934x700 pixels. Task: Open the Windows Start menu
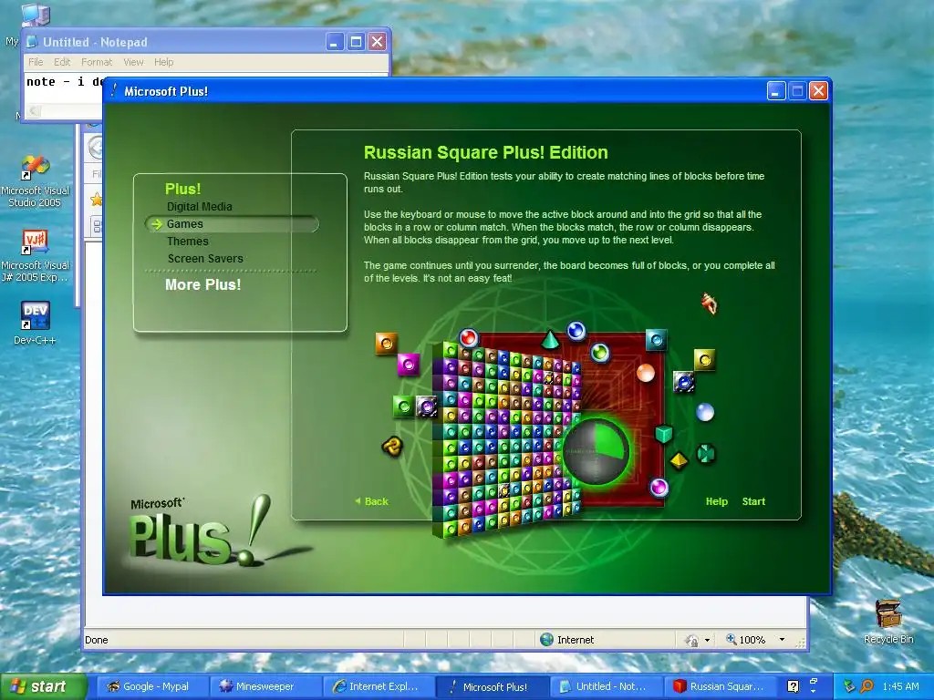[x=43, y=686]
